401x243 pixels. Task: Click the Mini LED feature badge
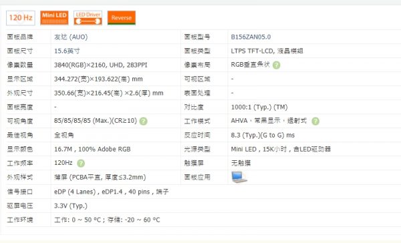54,18
